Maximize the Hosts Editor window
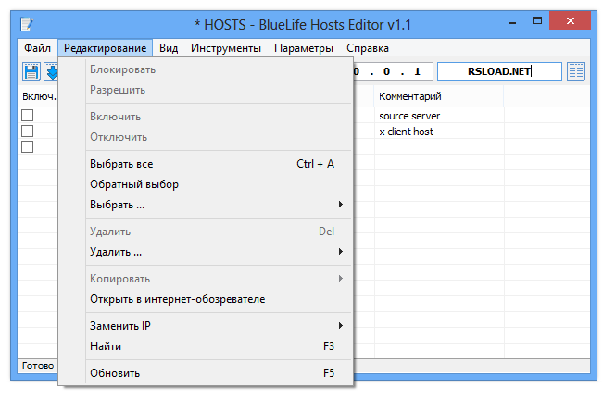This screenshot has width=603, height=401. click(x=537, y=21)
